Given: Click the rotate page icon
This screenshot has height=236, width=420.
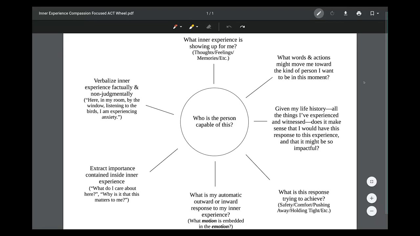Looking at the screenshot, I should pyautogui.click(x=332, y=13).
